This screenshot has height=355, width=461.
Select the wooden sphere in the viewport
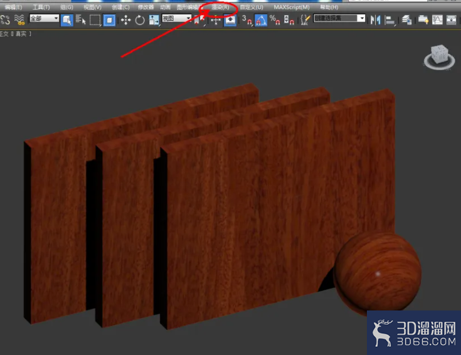click(378, 272)
